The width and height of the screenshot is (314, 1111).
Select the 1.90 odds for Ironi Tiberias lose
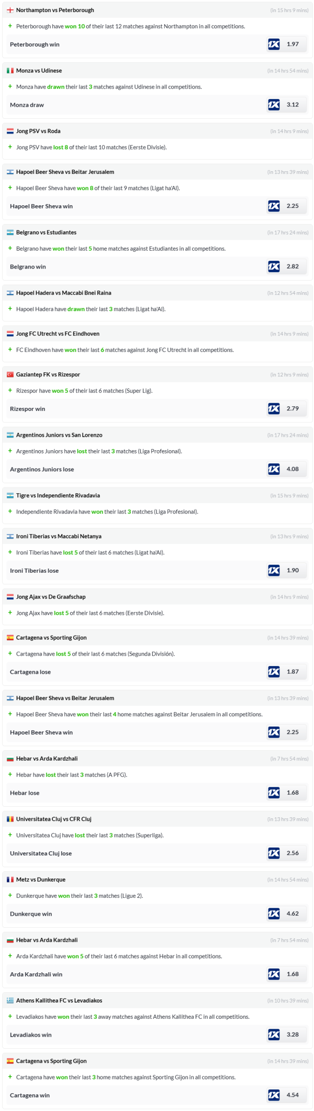point(293,570)
